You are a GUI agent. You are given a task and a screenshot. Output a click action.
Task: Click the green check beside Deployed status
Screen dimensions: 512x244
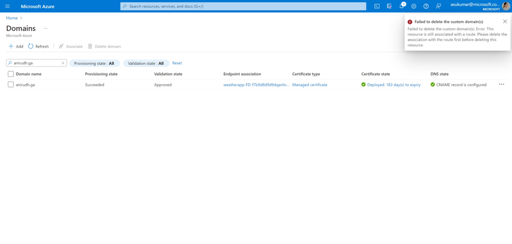tap(364, 85)
